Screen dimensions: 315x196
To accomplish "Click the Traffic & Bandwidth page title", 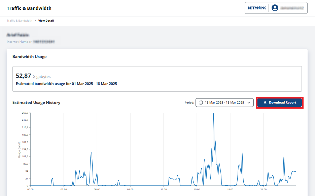I will click(x=29, y=8).
